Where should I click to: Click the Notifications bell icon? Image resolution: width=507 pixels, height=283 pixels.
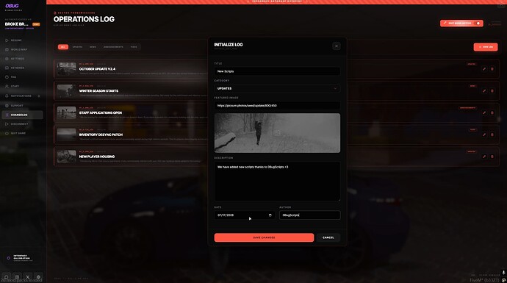click(7, 96)
